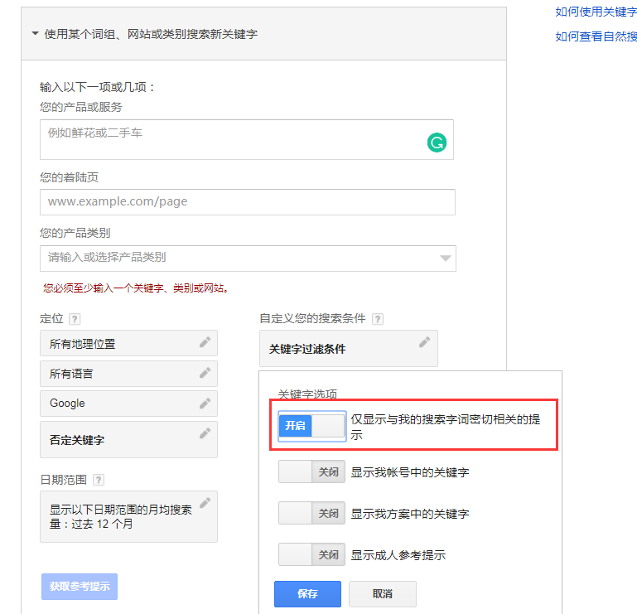Click the 获取参考提示 button
637x614 pixels.
[x=80, y=587]
